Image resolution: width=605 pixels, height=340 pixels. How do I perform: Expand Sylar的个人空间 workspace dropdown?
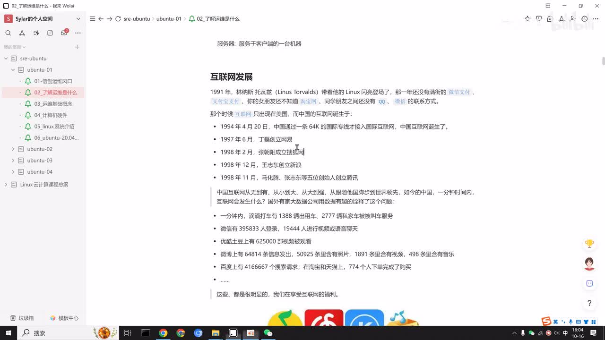[x=78, y=19]
